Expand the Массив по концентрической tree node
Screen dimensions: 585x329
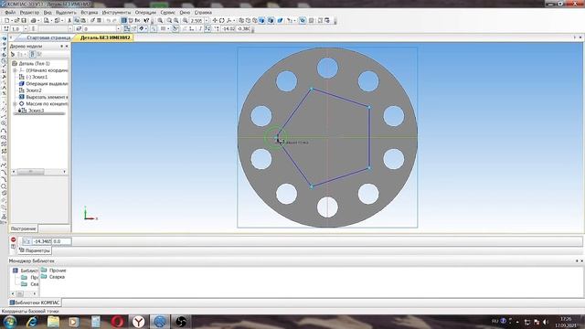pos(15,103)
